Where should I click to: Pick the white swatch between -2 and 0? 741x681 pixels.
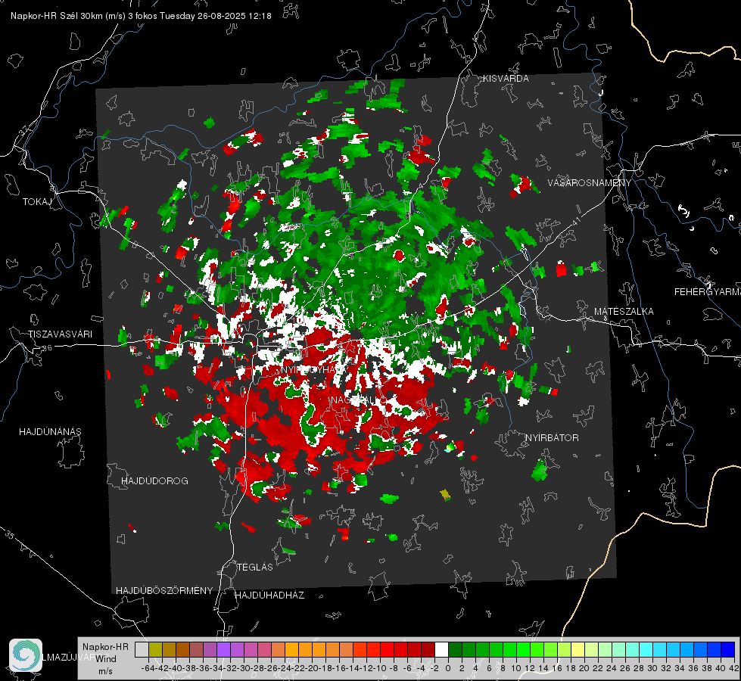(441, 649)
